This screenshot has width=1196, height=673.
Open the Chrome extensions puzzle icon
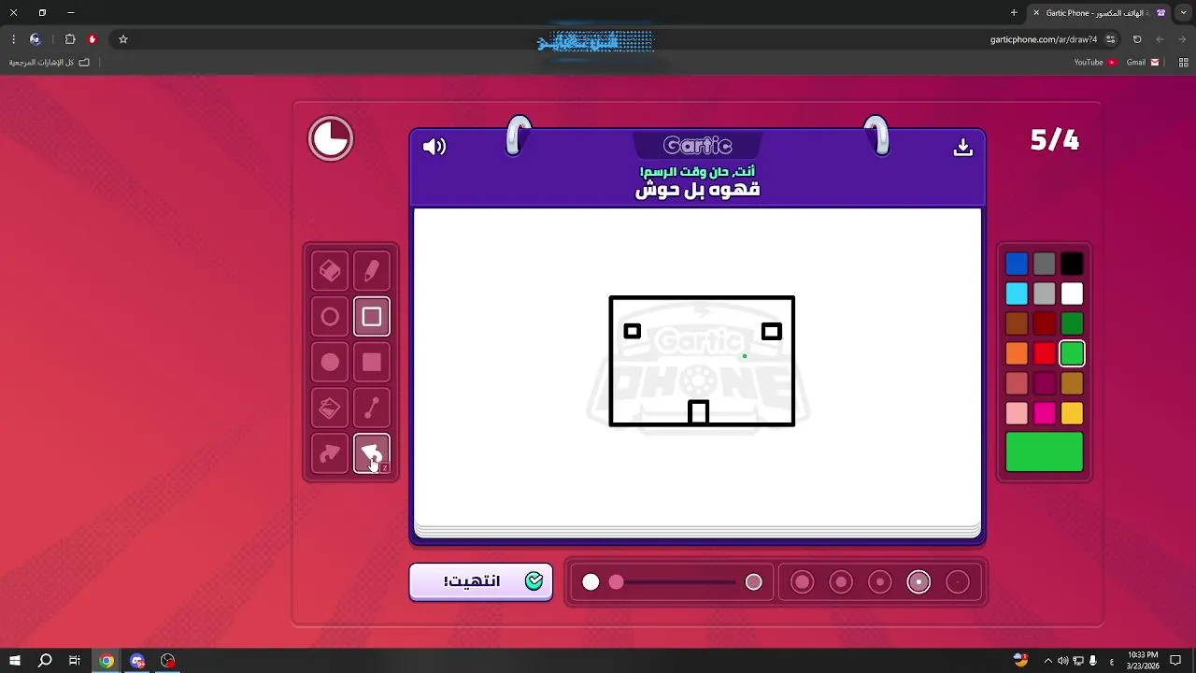70,39
